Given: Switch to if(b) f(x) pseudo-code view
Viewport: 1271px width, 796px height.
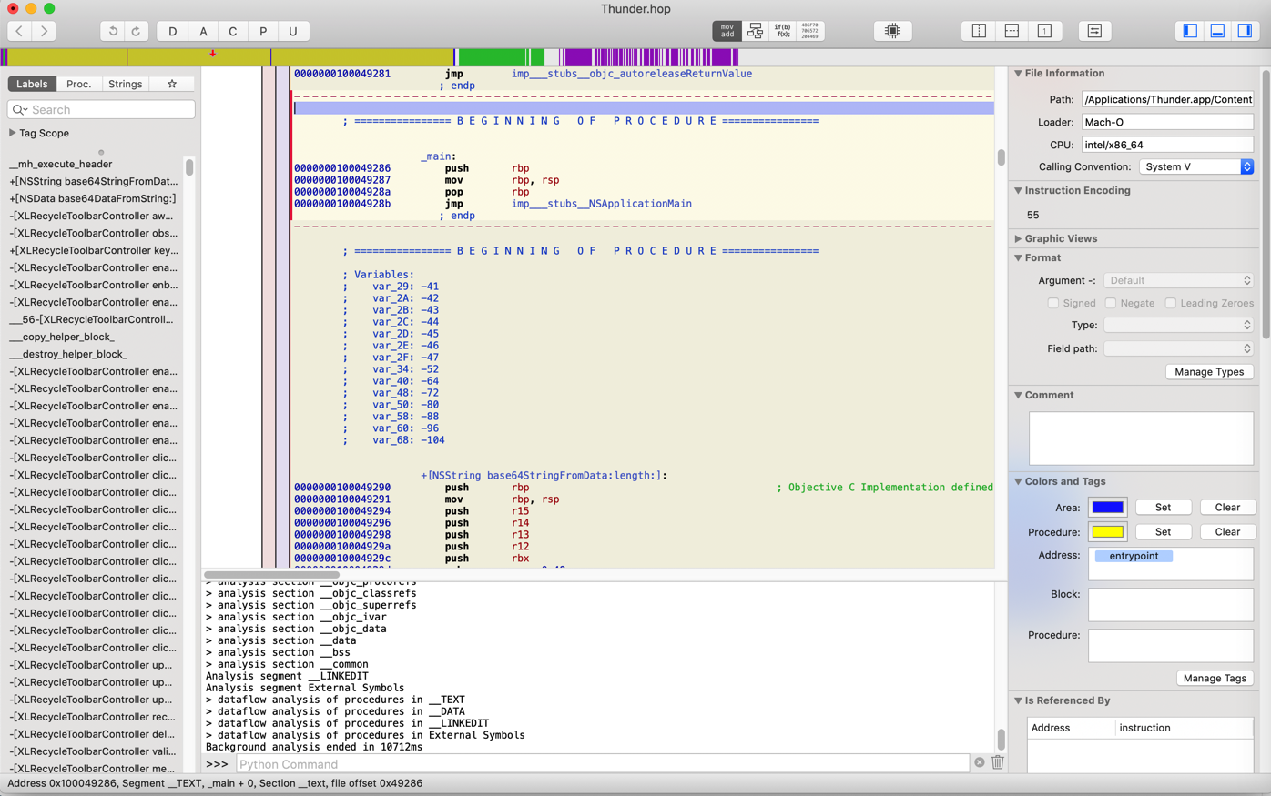Looking at the screenshot, I should click(782, 31).
